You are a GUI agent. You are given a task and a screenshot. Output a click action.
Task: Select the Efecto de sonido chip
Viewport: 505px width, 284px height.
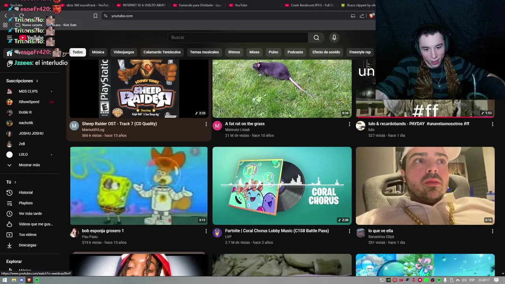(326, 52)
